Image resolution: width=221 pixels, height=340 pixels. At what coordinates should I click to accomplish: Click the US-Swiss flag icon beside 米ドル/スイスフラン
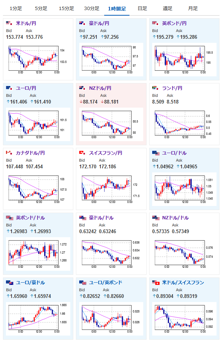point(156,282)
